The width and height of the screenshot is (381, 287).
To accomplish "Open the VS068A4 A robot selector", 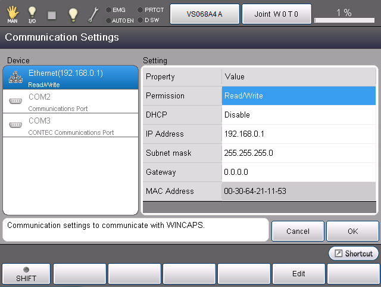I will click(205, 14).
